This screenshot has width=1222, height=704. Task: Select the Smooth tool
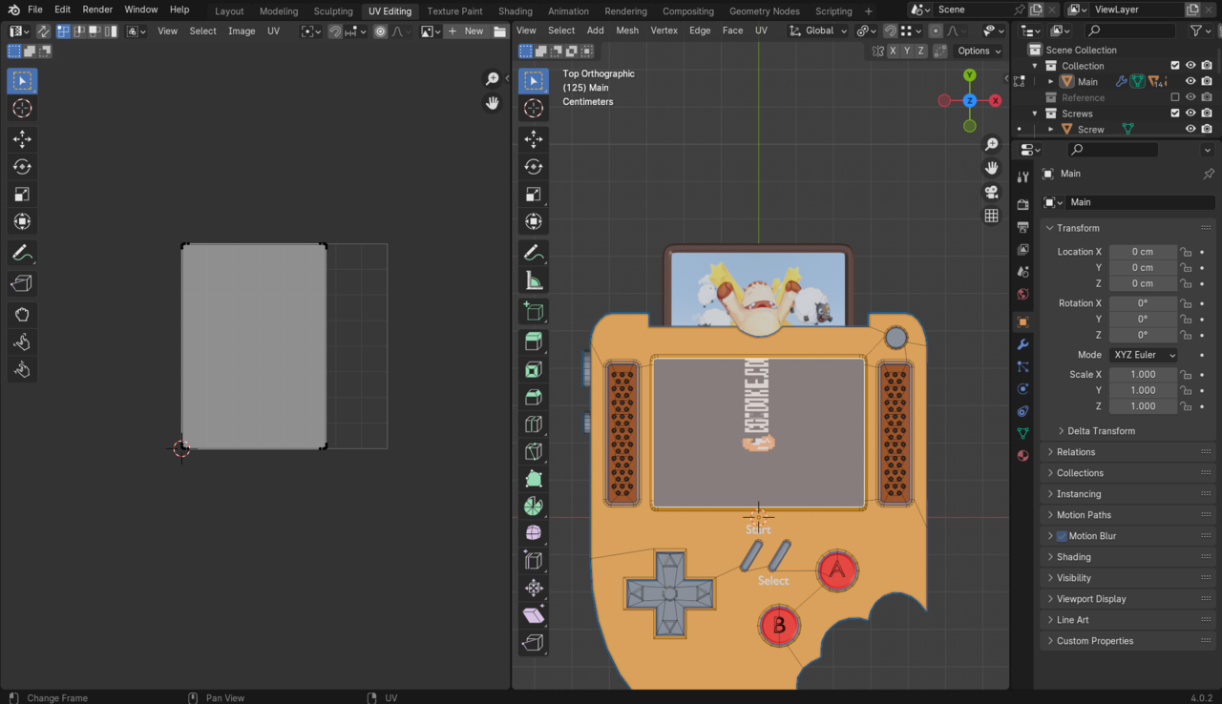(x=534, y=533)
